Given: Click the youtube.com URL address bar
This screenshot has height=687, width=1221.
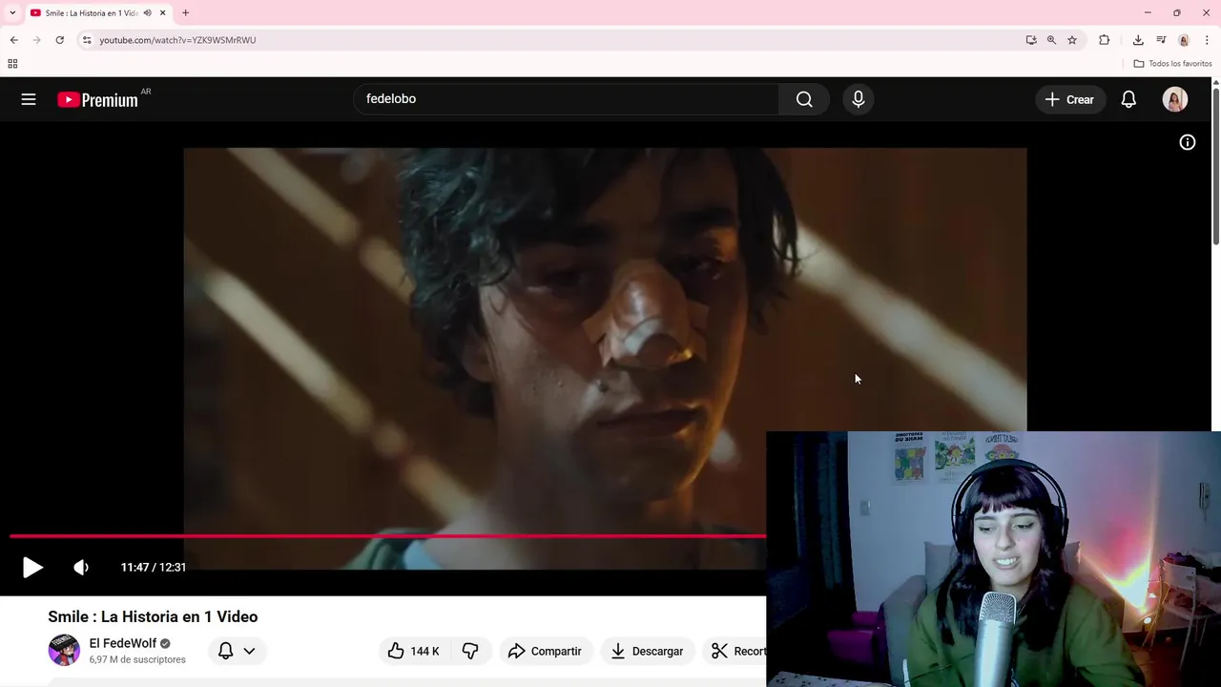Looking at the screenshot, I should [553, 40].
